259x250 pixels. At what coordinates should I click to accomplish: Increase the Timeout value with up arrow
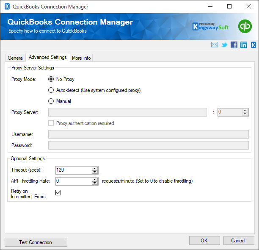pyautogui.click(x=95, y=169)
